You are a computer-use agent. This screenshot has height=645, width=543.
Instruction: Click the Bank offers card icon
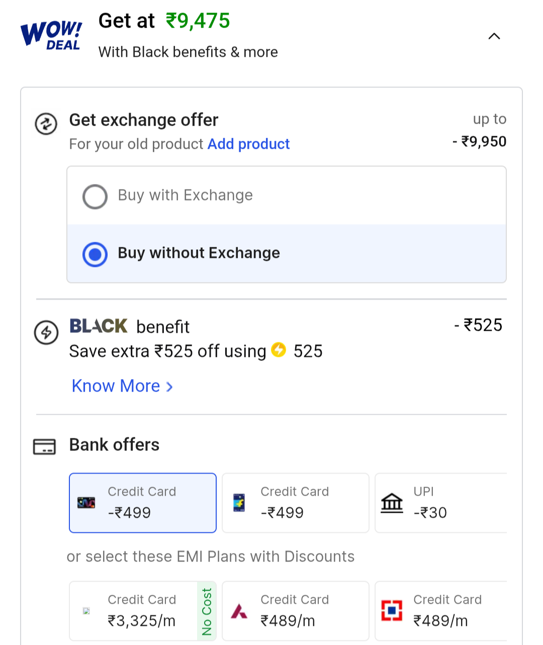(x=44, y=446)
